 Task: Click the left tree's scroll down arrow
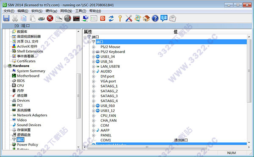pos(78,147)
